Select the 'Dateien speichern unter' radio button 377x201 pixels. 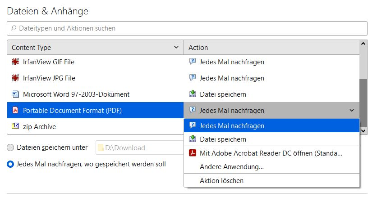click(11, 147)
